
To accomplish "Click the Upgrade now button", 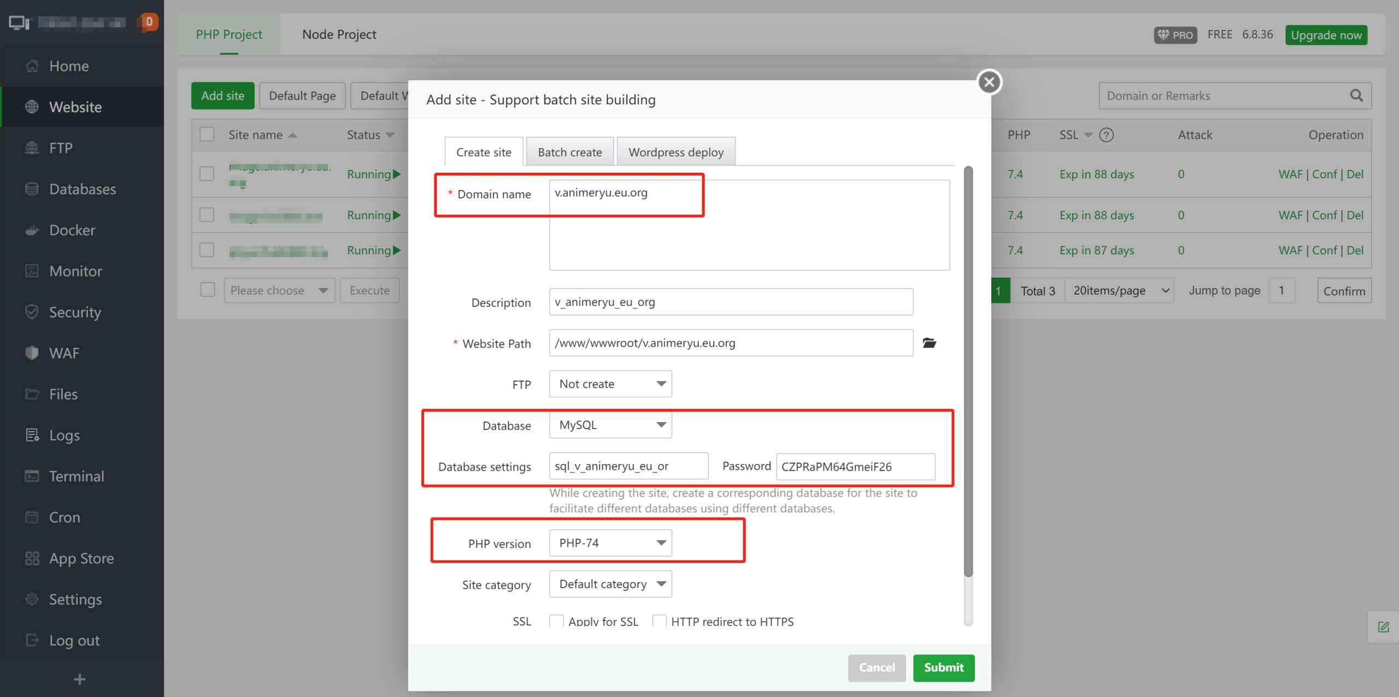I will pyautogui.click(x=1326, y=35).
